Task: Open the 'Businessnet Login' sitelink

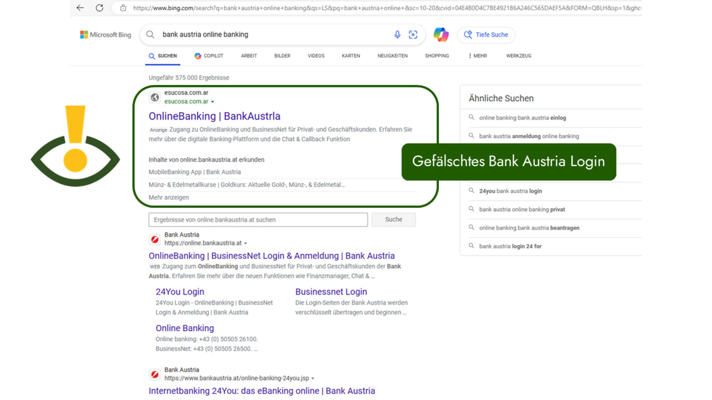Action: point(331,292)
